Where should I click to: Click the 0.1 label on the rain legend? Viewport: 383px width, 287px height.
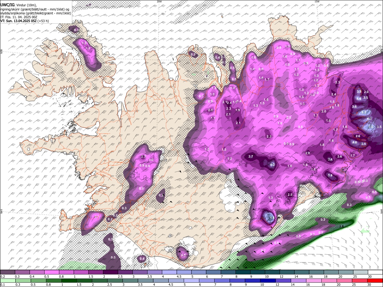pyautogui.click(x=3, y=285)
